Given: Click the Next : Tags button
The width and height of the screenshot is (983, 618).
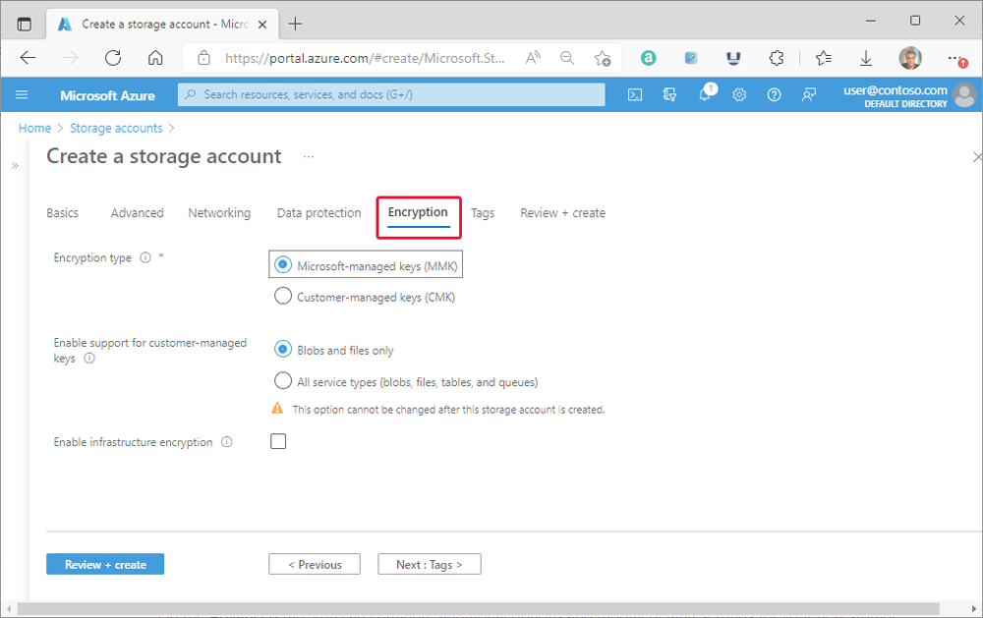Looking at the screenshot, I should tap(429, 564).
